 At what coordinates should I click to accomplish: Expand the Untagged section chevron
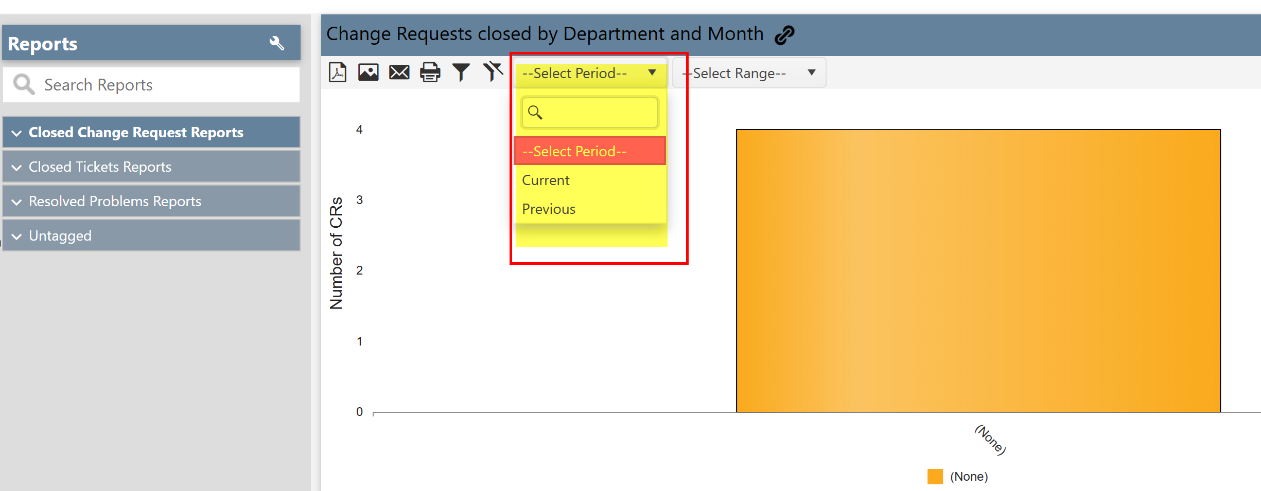[x=17, y=237]
